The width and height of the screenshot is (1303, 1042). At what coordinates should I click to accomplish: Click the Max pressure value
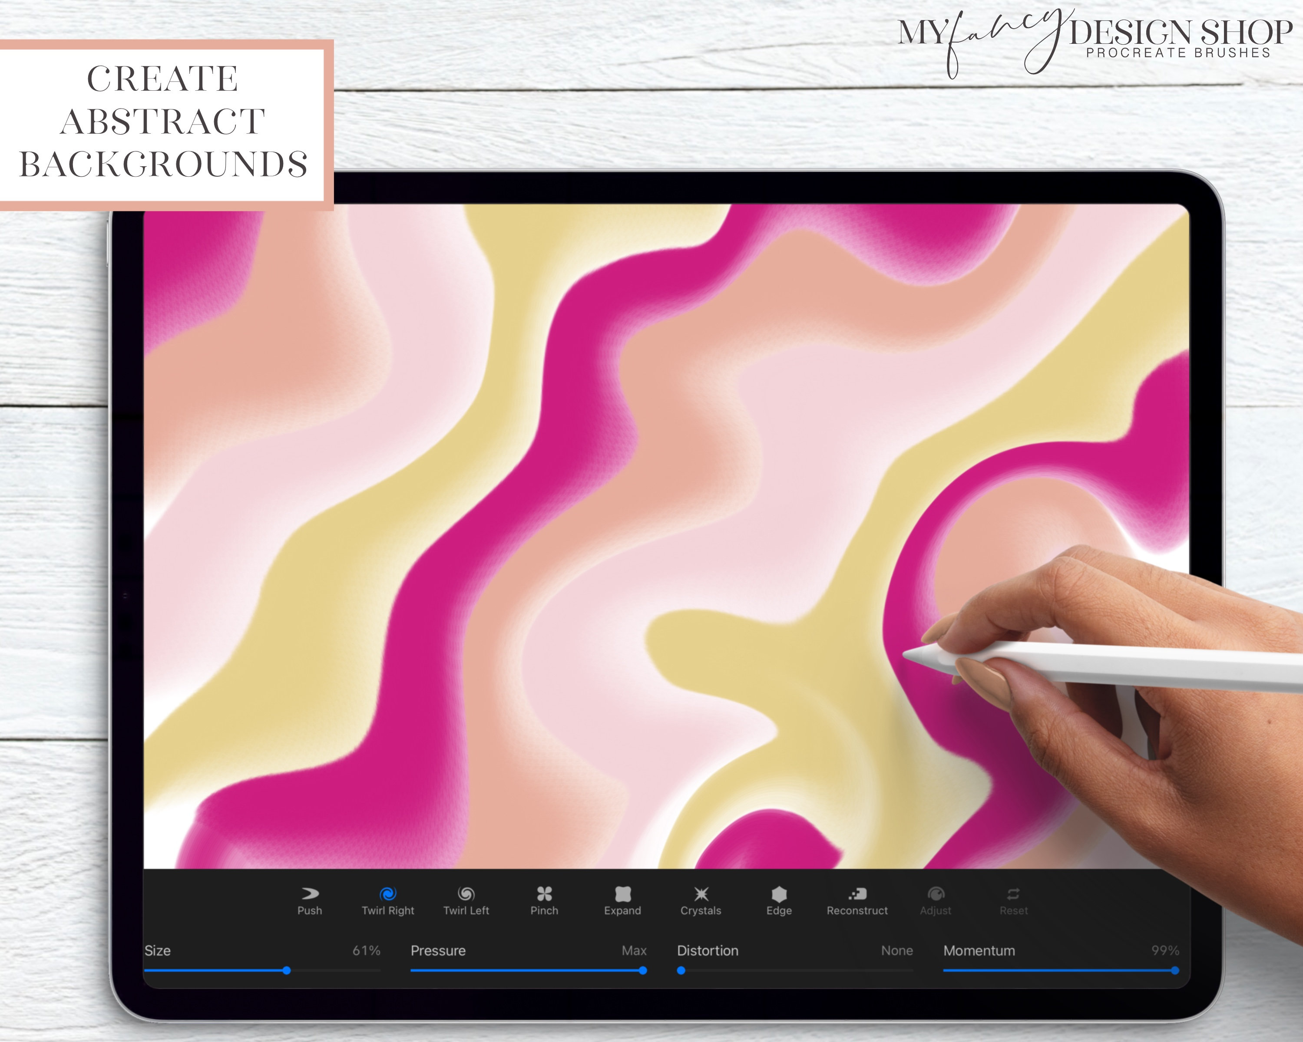pos(634,950)
